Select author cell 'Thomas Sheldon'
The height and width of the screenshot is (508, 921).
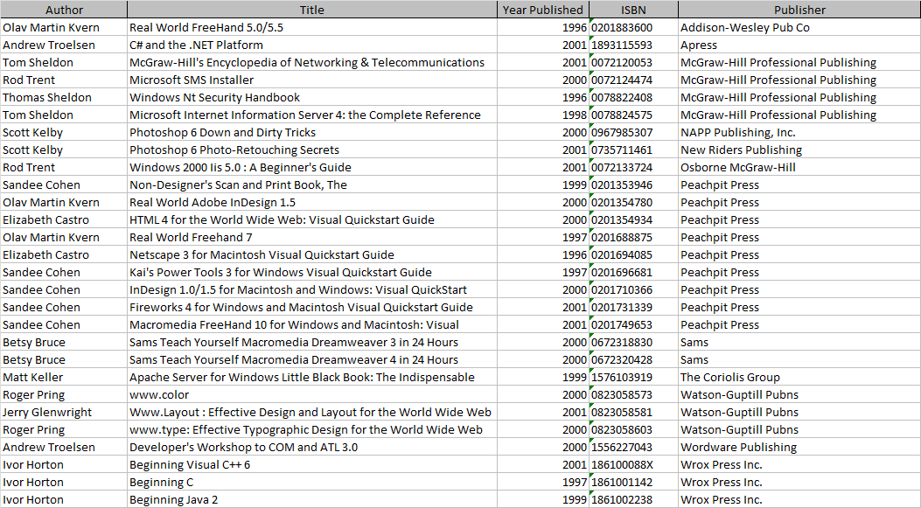pos(64,97)
